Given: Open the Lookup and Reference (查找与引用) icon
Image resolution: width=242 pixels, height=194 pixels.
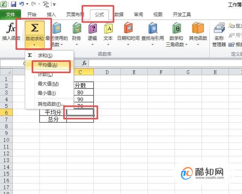Looking at the screenshot, I should pos(153,28).
